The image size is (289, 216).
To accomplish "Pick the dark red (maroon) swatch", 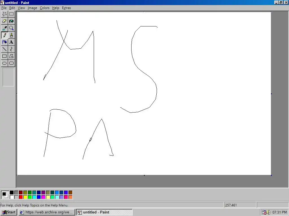I will pos(21,192).
